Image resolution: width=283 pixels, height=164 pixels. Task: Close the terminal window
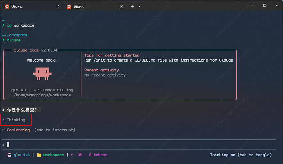pos(277,5)
